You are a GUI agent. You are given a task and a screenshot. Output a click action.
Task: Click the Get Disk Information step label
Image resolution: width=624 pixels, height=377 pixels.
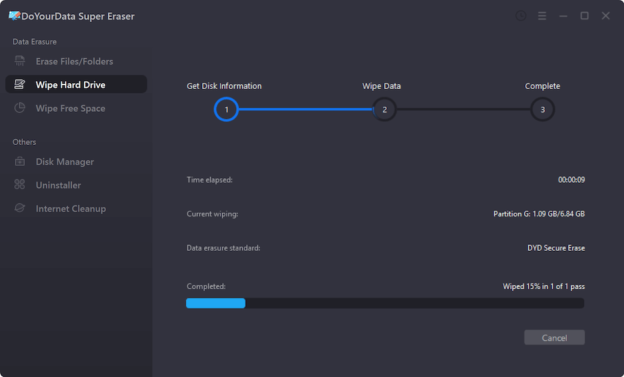click(x=224, y=86)
